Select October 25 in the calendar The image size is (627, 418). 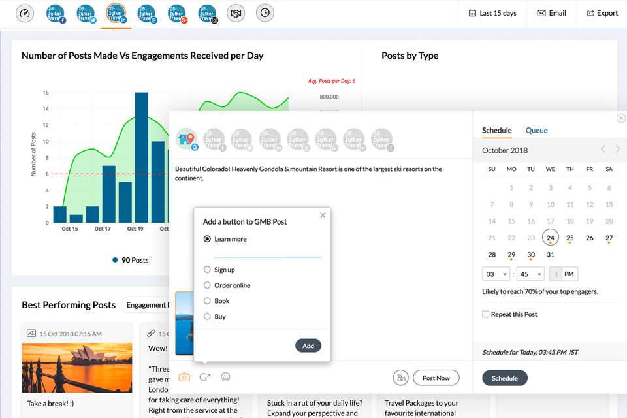pyautogui.click(x=570, y=238)
